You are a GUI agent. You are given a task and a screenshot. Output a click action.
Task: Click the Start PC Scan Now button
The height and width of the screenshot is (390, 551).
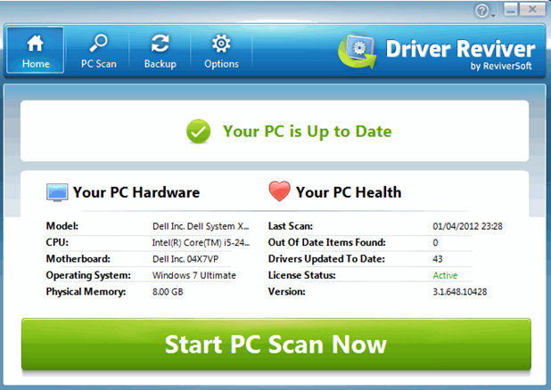point(276,344)
